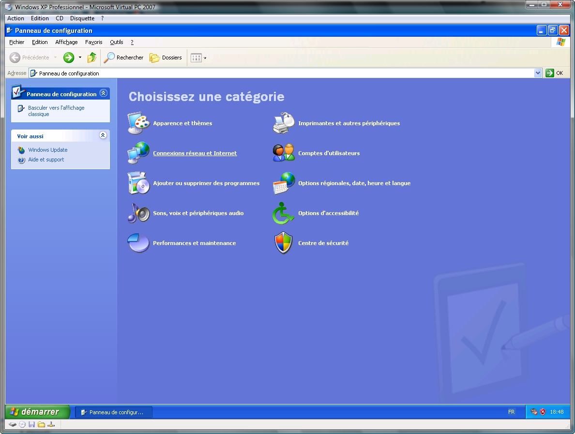Open the Affichage menu

click(66, 42)
